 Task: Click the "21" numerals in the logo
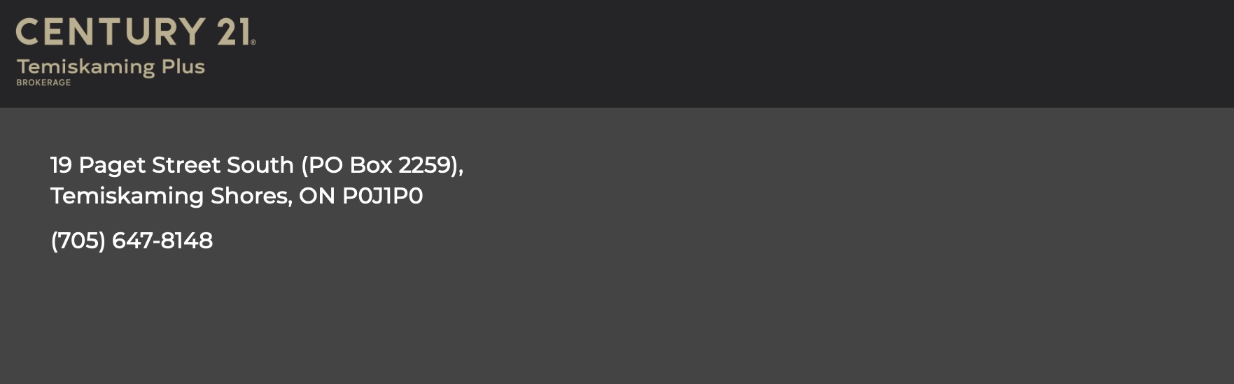(x=233, y=32)
